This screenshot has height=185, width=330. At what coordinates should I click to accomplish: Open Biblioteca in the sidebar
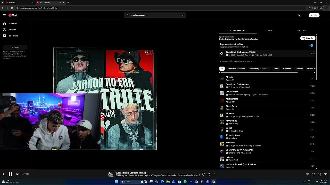15,36
